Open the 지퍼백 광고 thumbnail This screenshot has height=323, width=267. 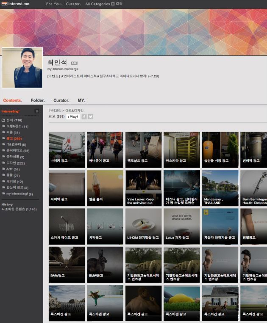click(x=67, y=188)
